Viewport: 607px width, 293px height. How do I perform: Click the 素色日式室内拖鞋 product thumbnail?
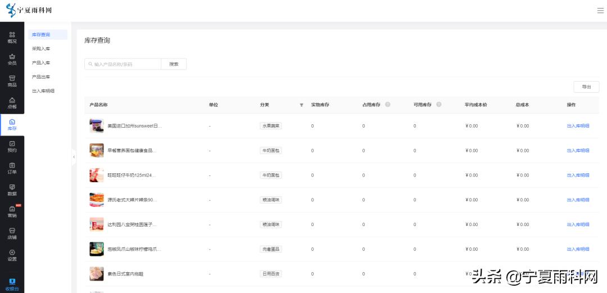tap(97, 274)
